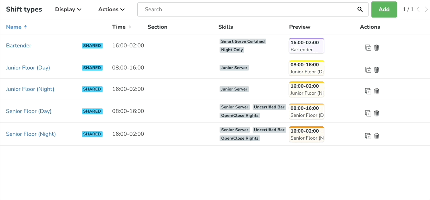Duplicate the Bartender shift type
Viewport: 430px width, 200px height.
[x=368, y=48]
